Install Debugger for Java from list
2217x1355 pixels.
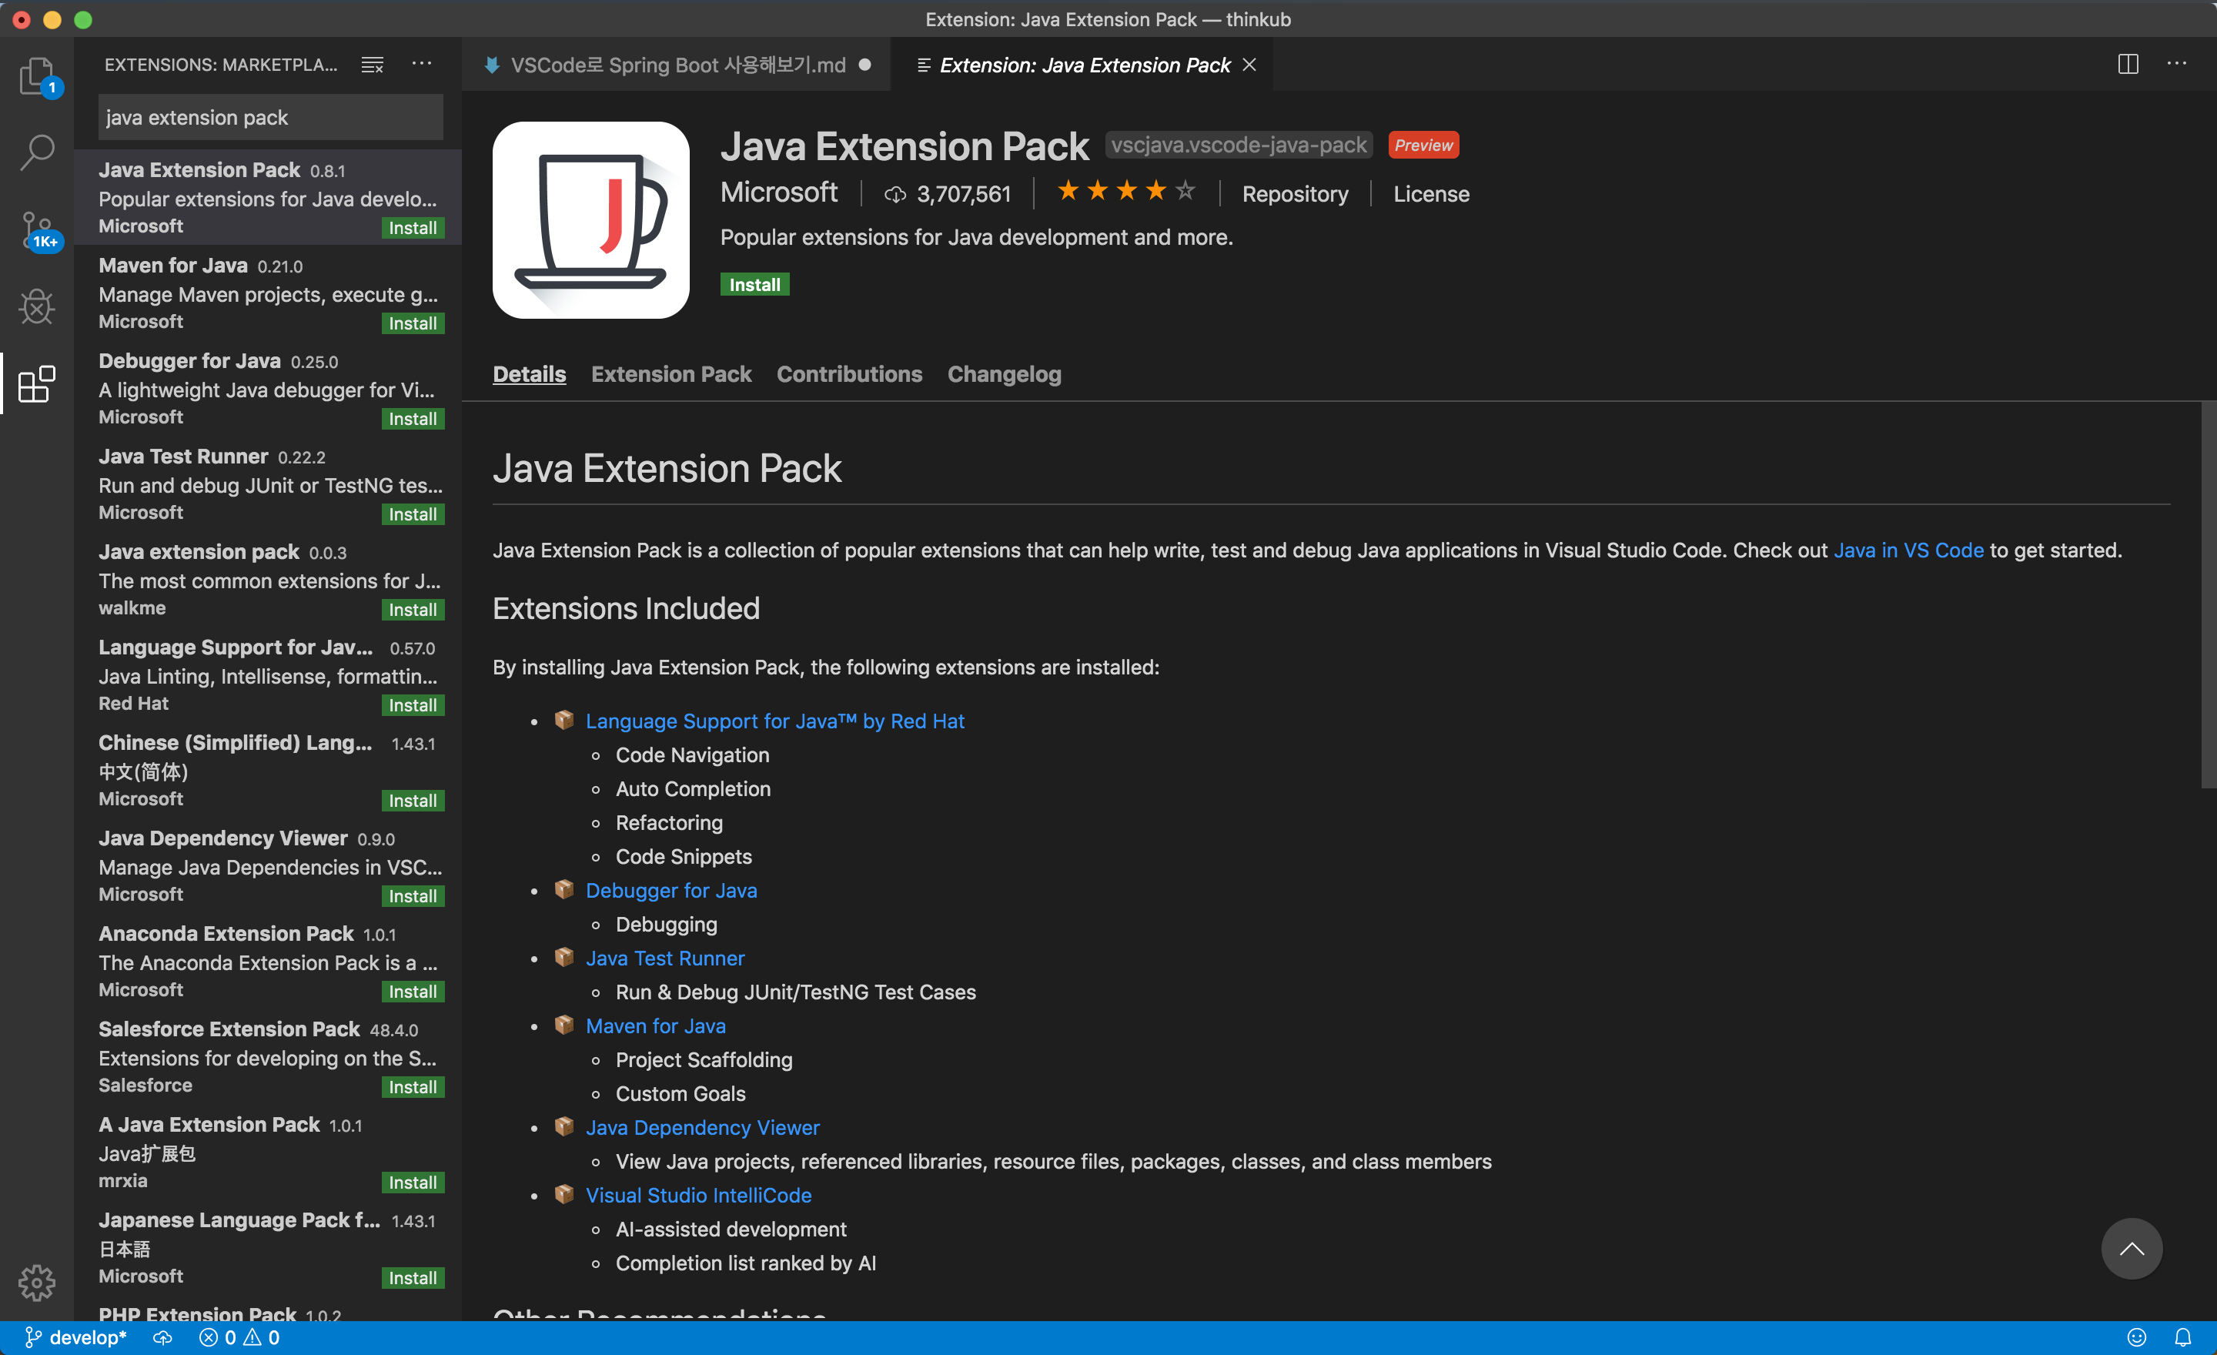pyautogui.click(x=413, y=420)
